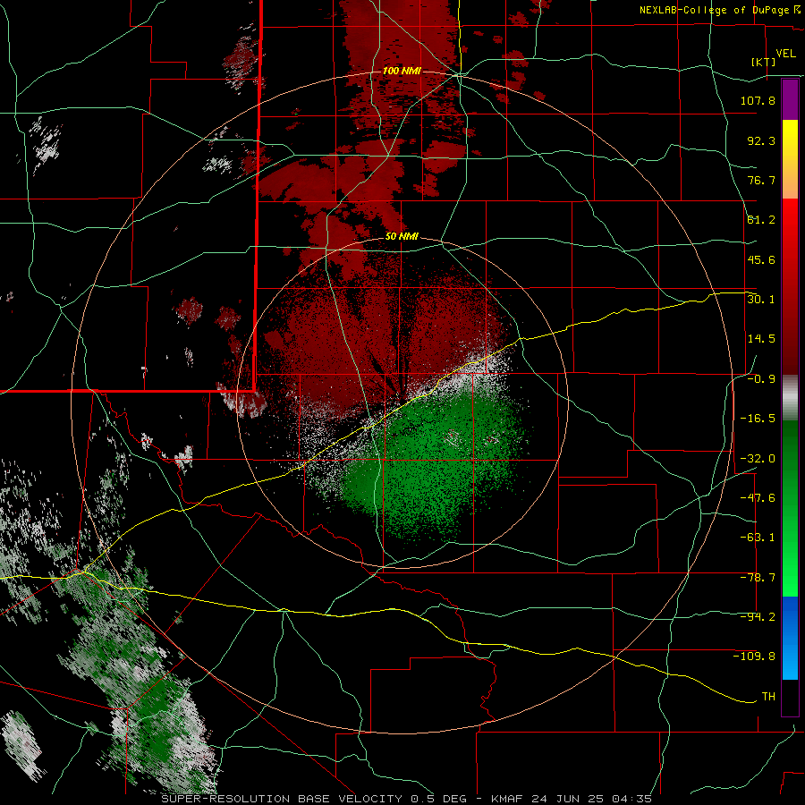
Task: Pick the gray near-zero color bar segment
Action: (x=790, y=398)
